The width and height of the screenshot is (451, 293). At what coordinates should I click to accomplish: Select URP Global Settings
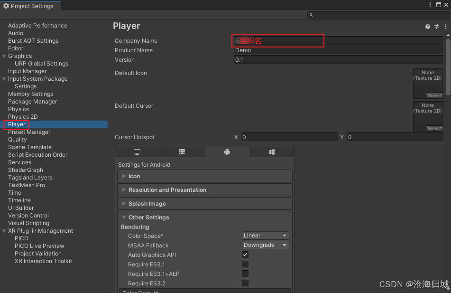pyautogui.click(x=41, y=64)
